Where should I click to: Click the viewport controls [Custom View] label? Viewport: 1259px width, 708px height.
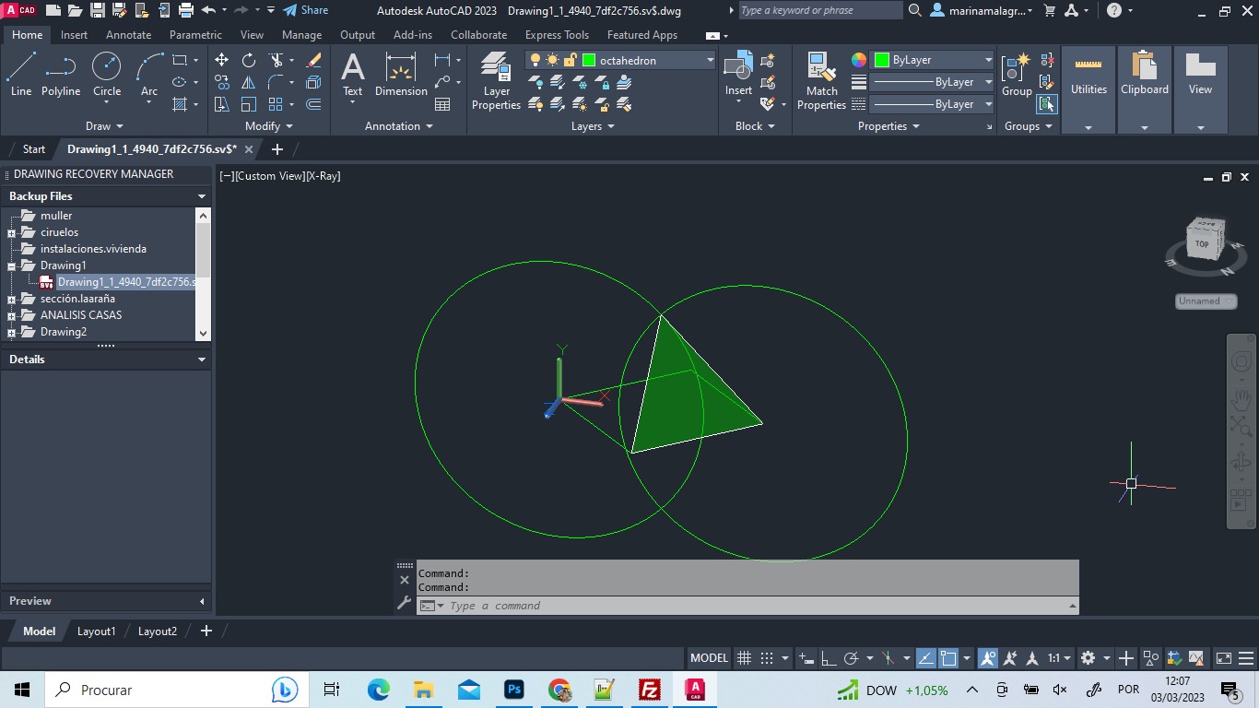point(269,176)
